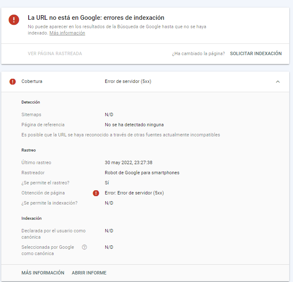Open the Más información link under the heading
The height and width of the screenshot is (282, 293).
pos(67,33)
